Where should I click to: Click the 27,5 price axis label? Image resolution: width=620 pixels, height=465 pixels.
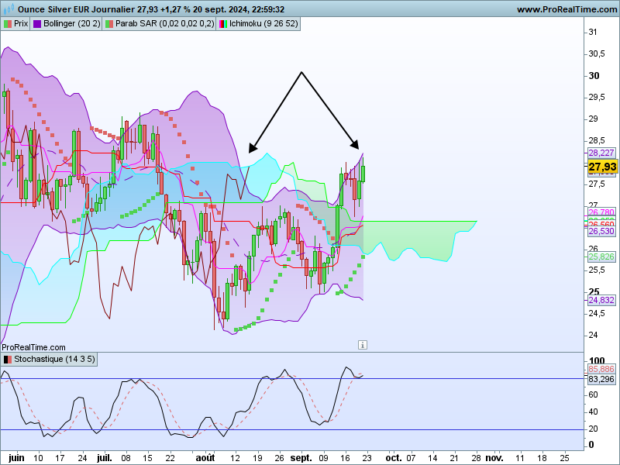click(x=597, y=184)
